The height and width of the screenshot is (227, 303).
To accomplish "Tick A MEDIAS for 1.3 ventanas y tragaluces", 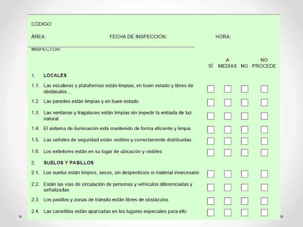I will coord(228,116).
